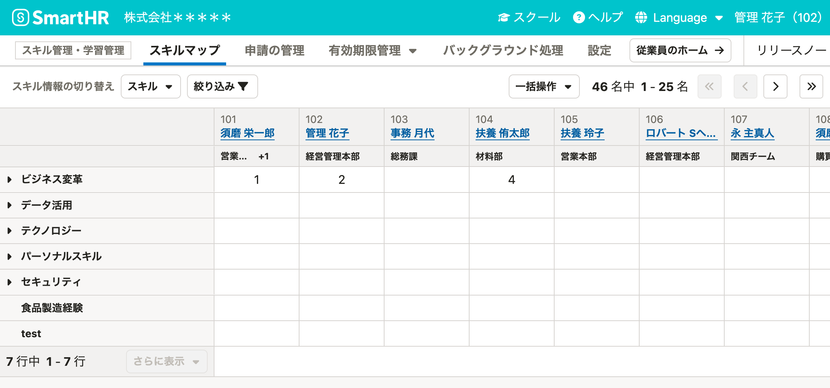Expand the ビジネス変革 skill category
Screen dimensions: 830x388
click(x=10, y=180)
